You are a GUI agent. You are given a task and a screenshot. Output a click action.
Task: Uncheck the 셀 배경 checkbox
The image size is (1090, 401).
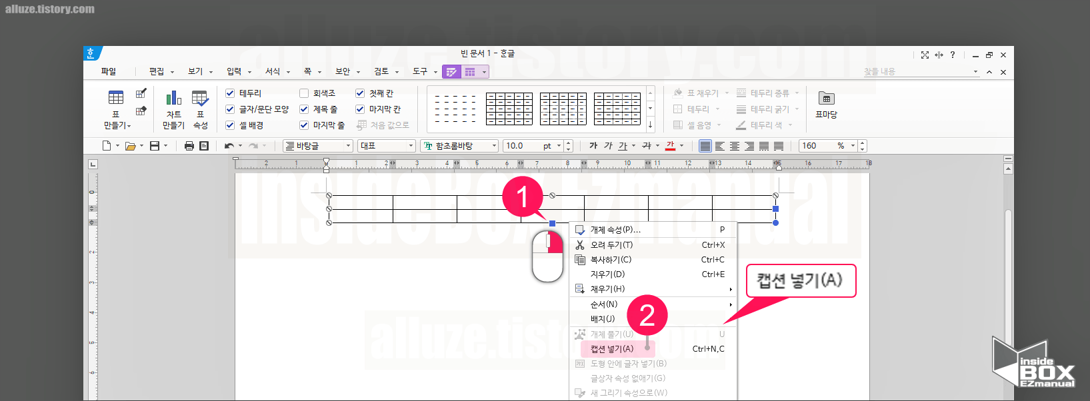[230, 125]
